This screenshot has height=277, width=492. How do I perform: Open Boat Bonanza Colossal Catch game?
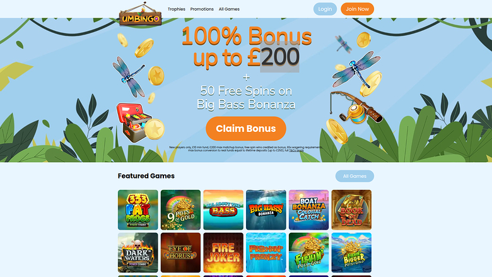[308, 210]
